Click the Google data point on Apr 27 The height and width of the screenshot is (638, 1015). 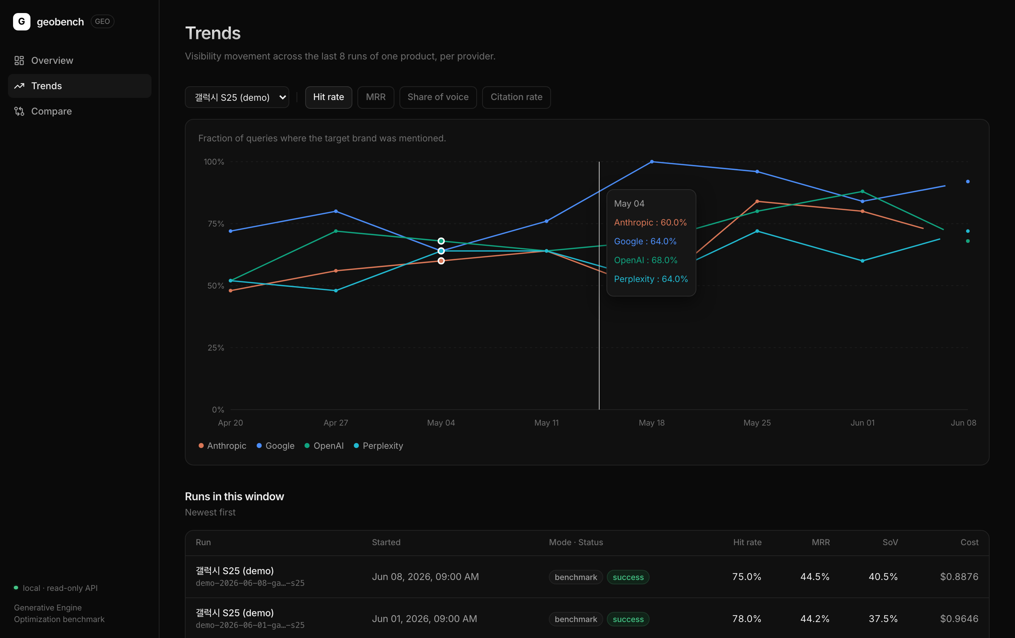336,211
